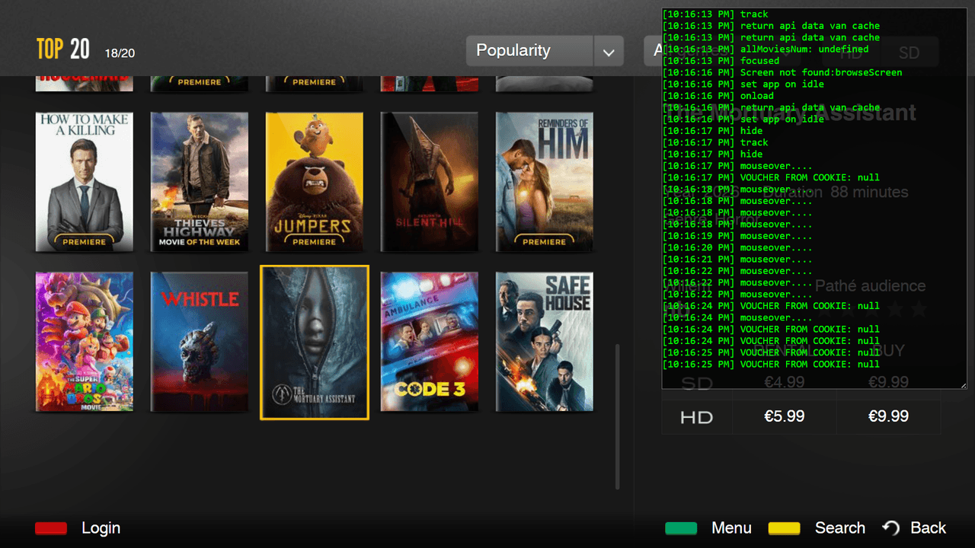Open the Popularity sort dropdown
Screen dimensions: 975x548
pos(545,51)
